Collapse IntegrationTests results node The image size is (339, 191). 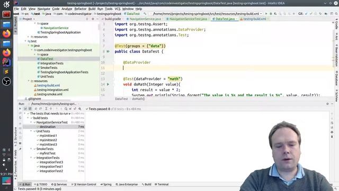pyautogui.click(x=31, y=158)
